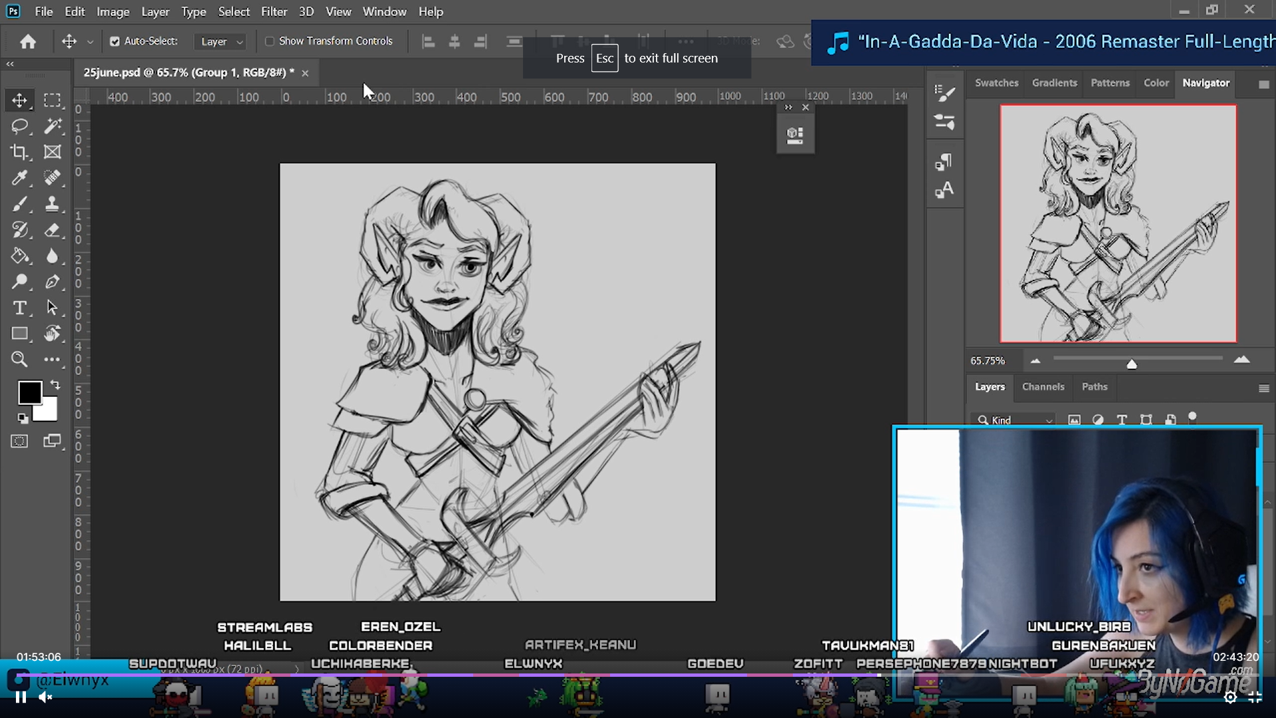Open the Navigator panel menu
Screen dimensions: 1276x718
(x=1263, y=84)
